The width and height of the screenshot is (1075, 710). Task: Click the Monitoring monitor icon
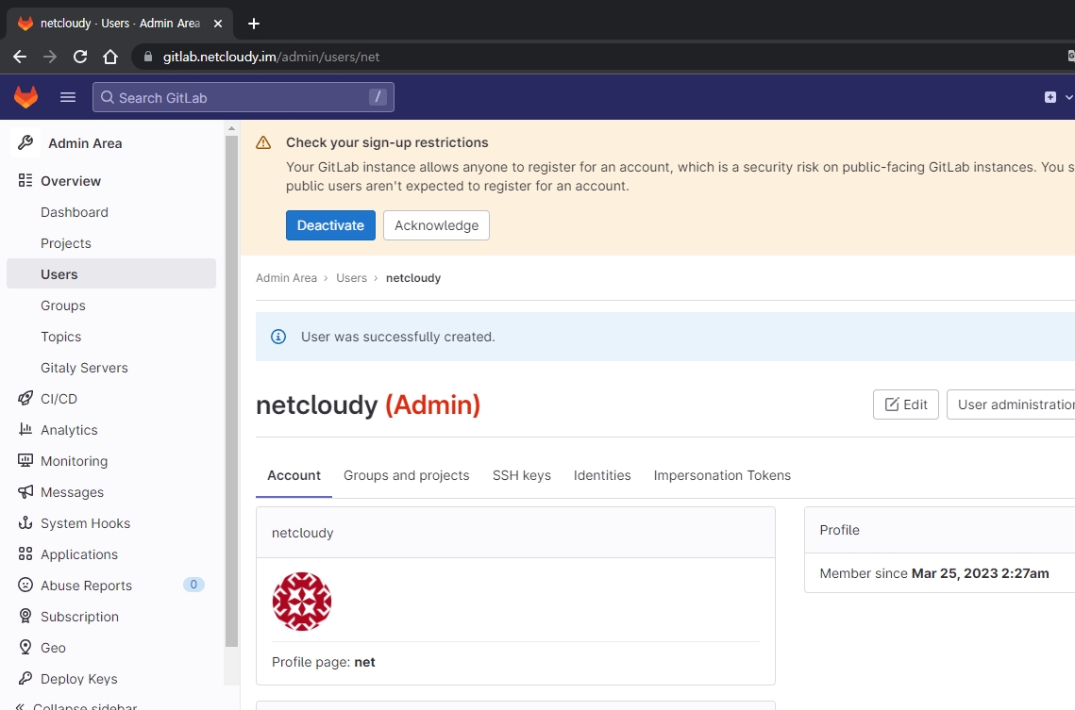(25, 460)
